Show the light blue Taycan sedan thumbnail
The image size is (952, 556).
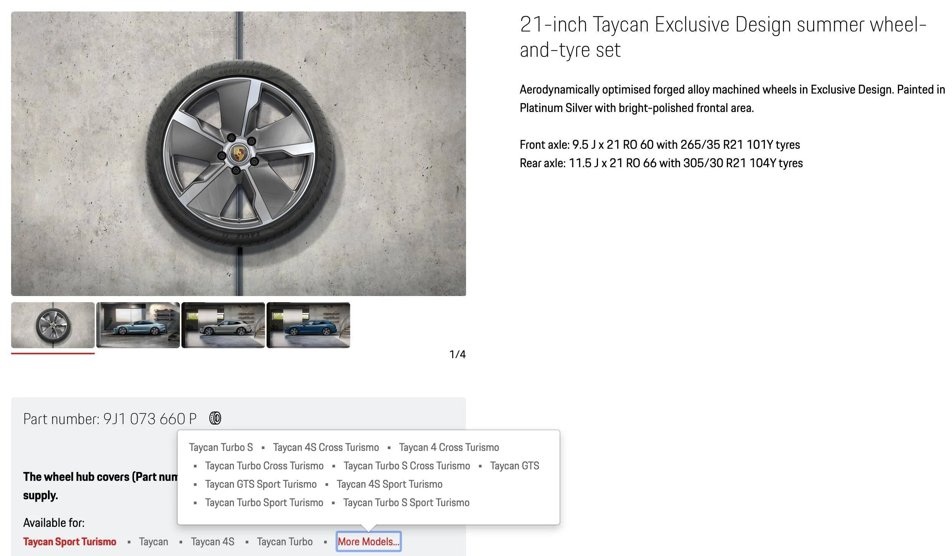click(138, 325)
